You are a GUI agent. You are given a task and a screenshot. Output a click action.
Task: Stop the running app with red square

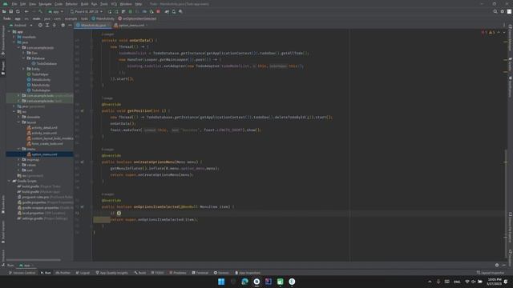[159, 11]
